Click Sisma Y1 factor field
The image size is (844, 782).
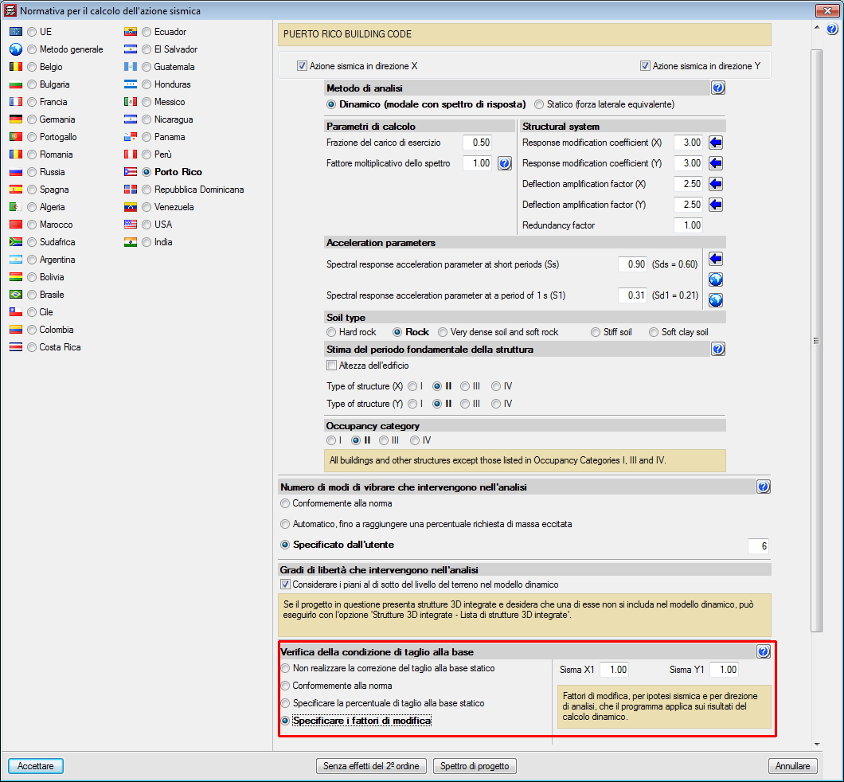pos(724,670)
